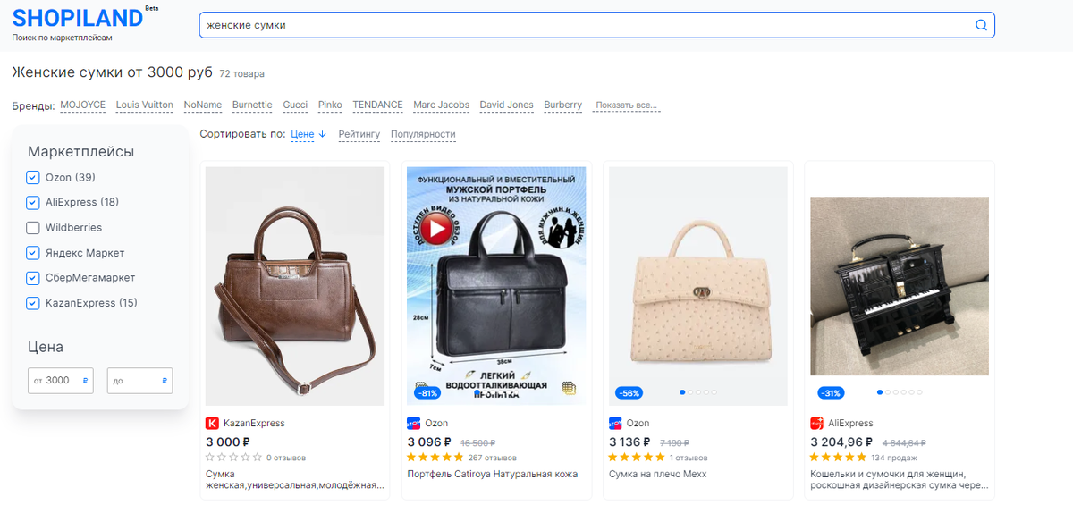The image size is (1073, 505).
Task: Click the Ozon icon on Mexx bag card
Action: pos(615,423)
